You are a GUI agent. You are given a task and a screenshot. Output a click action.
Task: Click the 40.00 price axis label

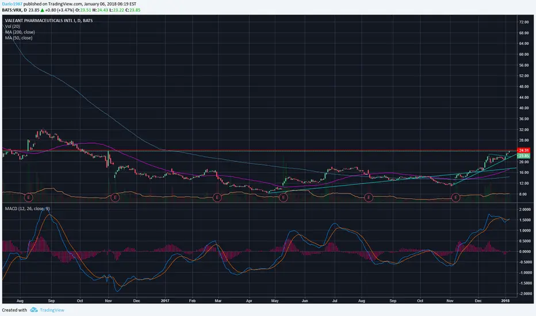[x=524, y=108]
